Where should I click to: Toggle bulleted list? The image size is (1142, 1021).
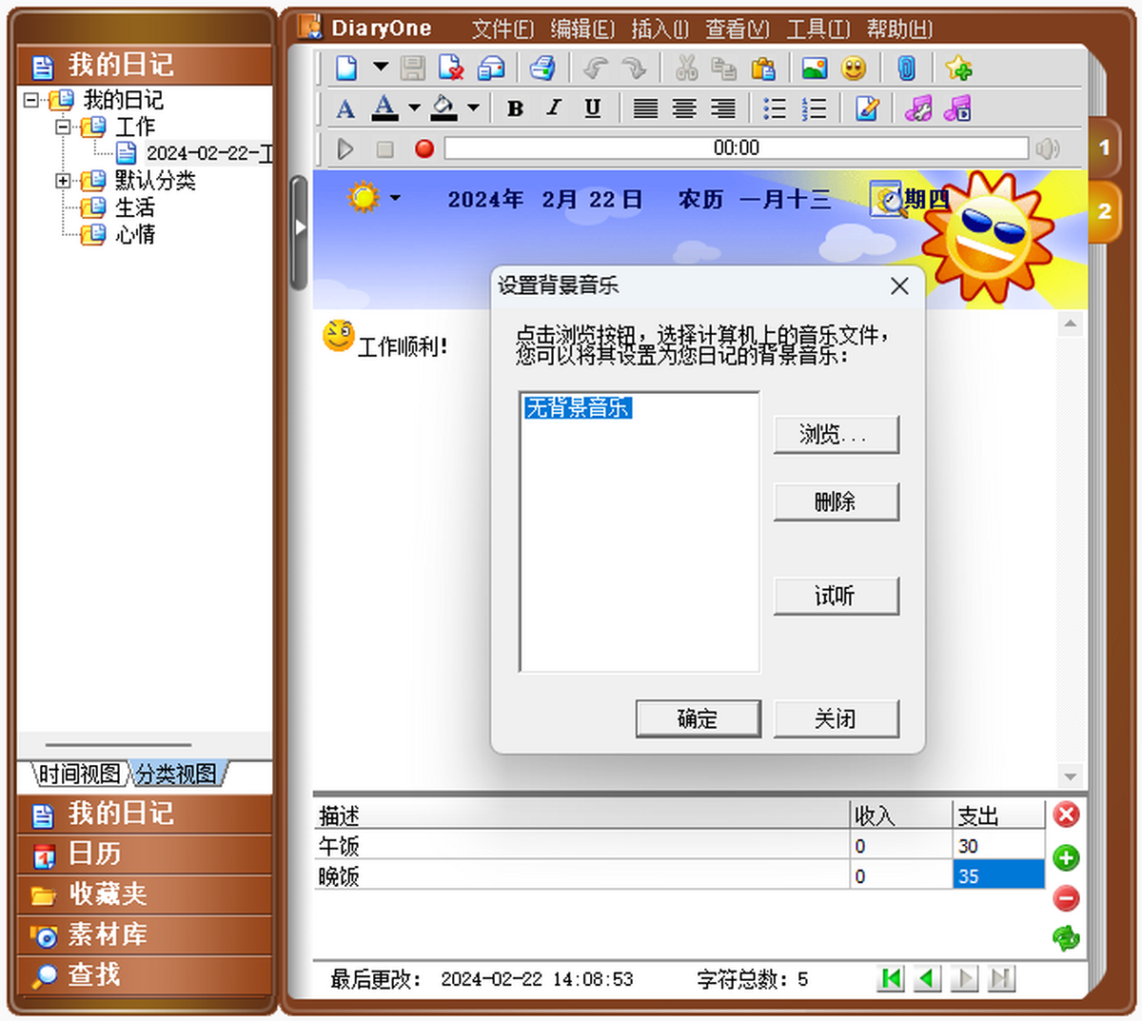[x=775, y=108]
